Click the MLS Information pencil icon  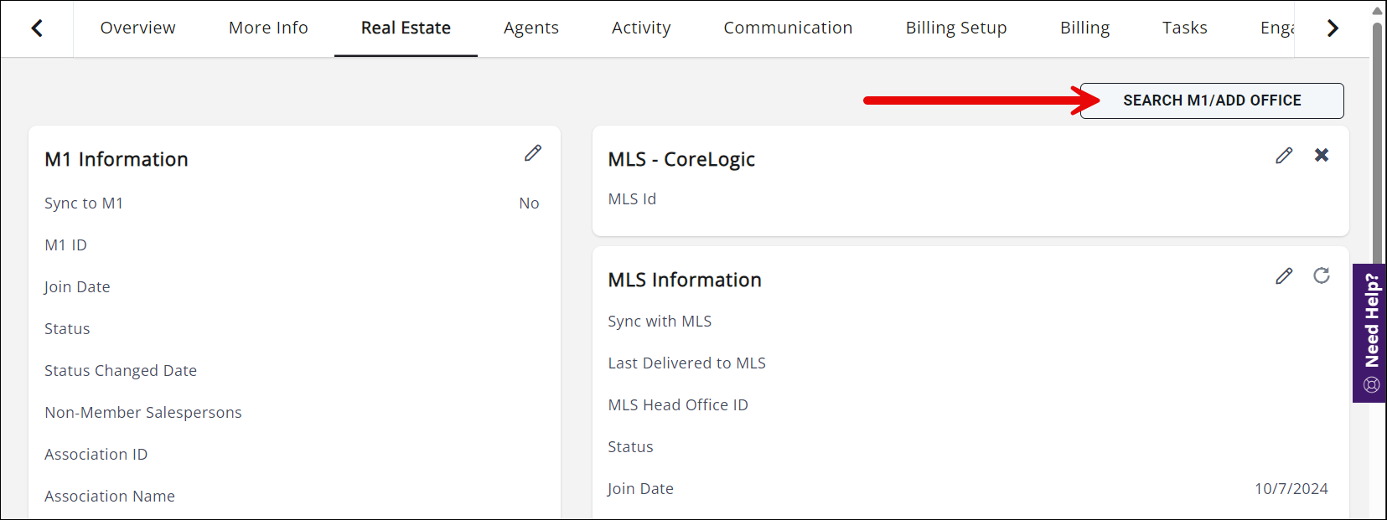(1284, 276)
